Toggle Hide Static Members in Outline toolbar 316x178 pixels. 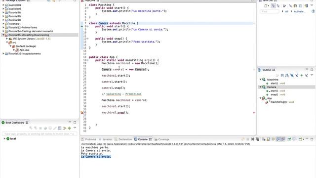(x=297, y=76)
